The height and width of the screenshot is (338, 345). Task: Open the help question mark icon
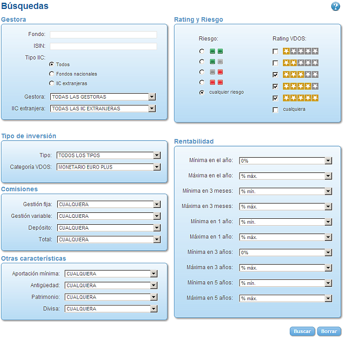335,6
